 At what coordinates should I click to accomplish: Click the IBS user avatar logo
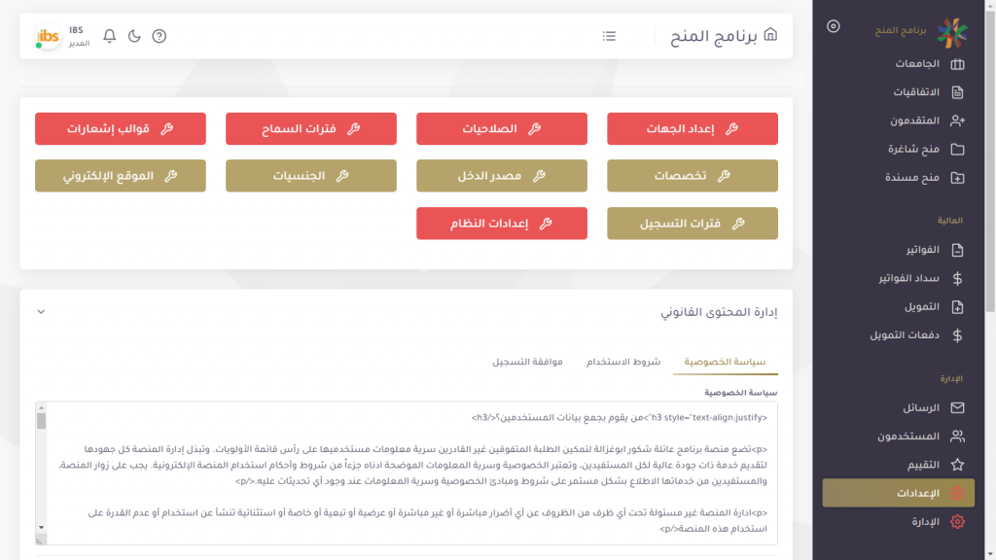tap(48, 37)
